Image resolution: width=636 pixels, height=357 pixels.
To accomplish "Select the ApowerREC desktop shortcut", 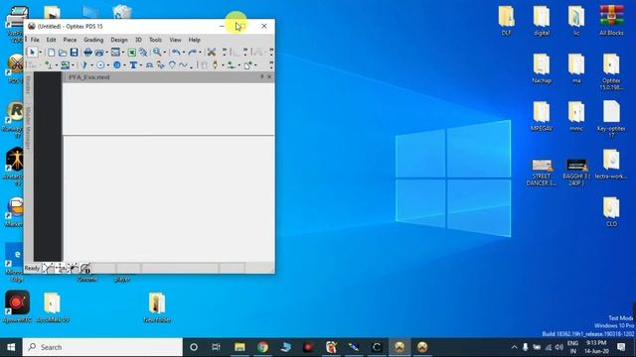I will pos(17,306).
